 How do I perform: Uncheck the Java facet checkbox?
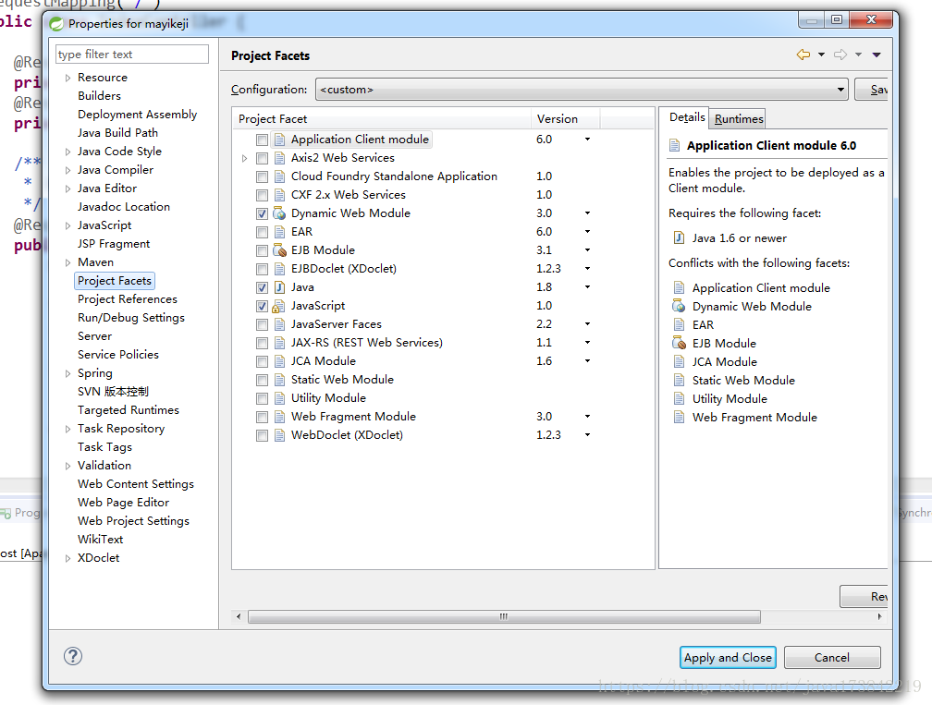pos(263,287)
